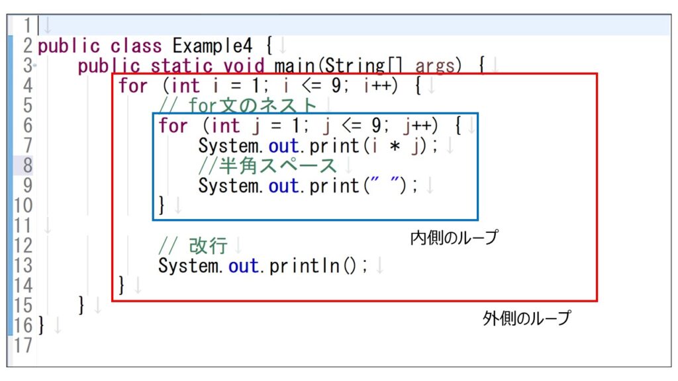
Task: Click the closing brace on line 14
Action: (122, 285)
